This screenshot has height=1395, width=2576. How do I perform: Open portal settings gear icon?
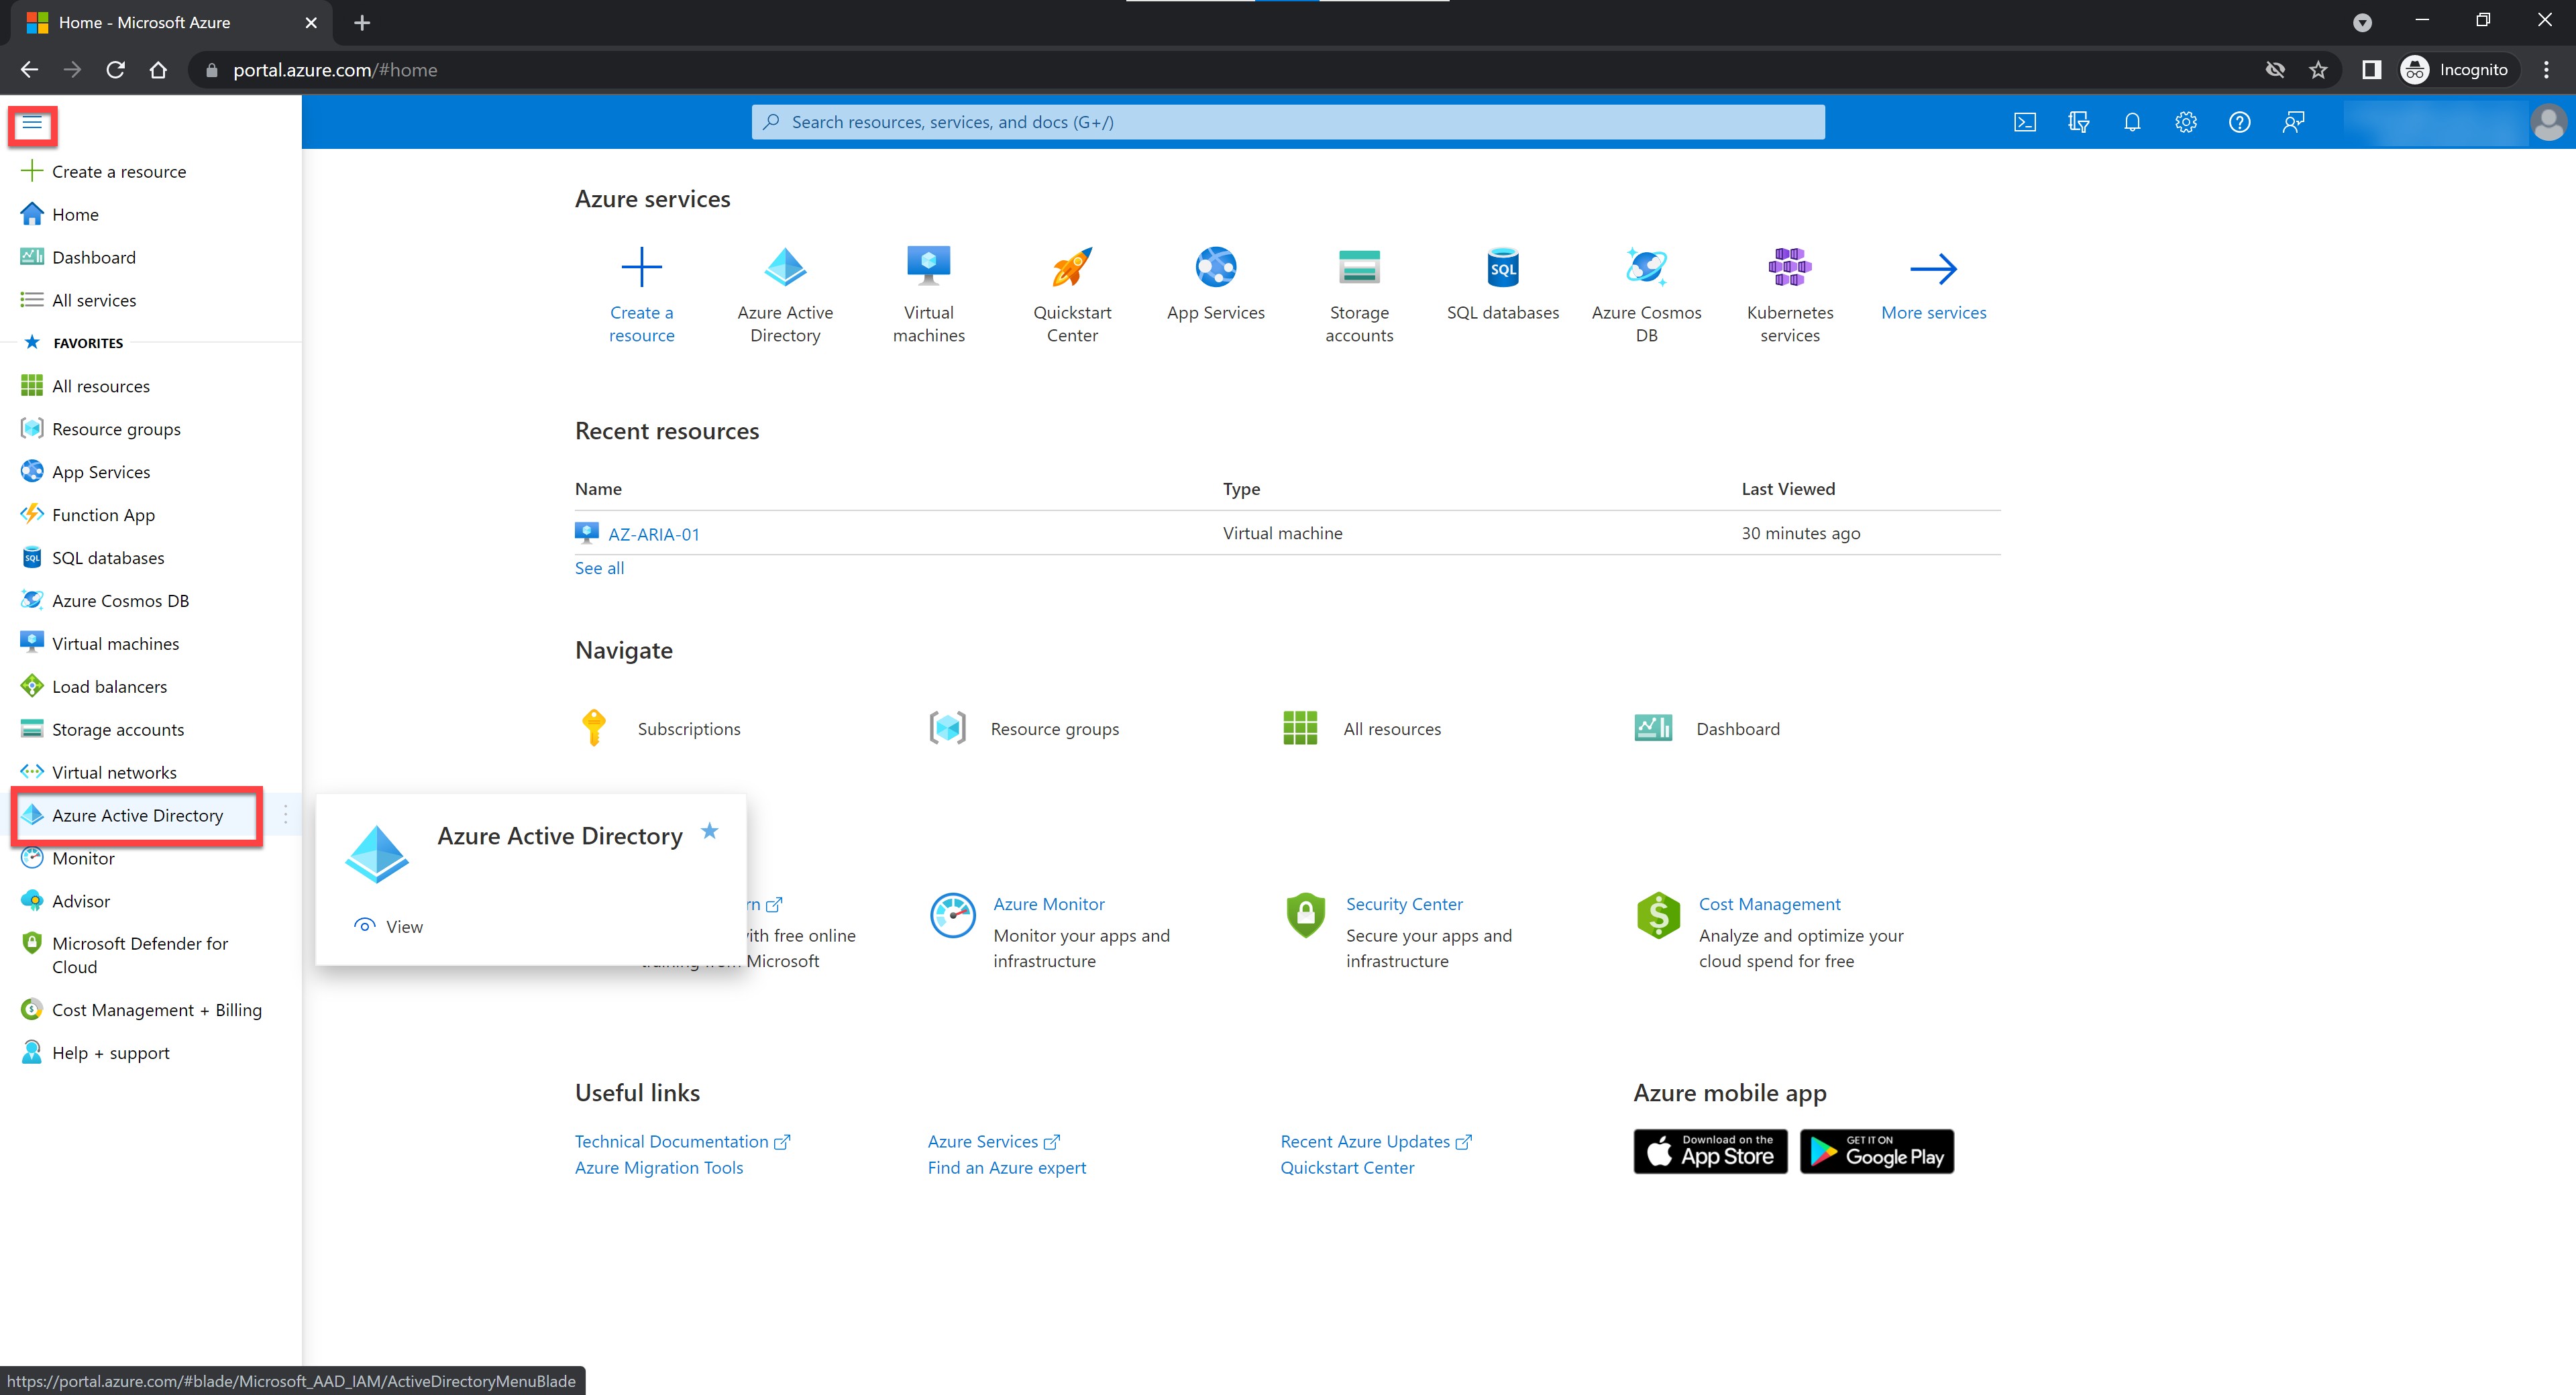tap(2186, 122)
